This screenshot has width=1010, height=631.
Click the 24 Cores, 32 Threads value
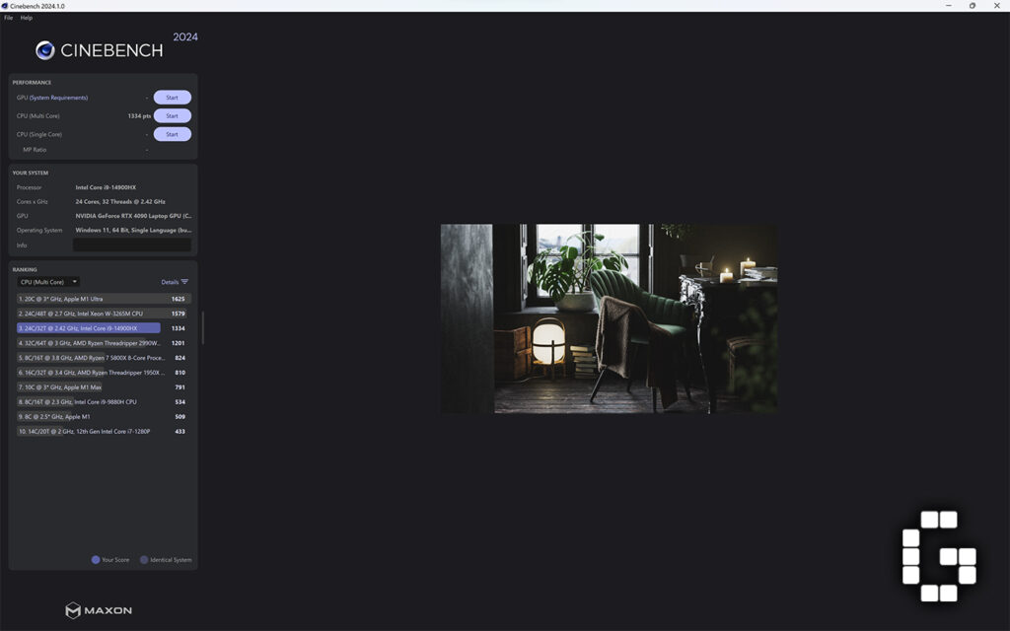(120, 202)
